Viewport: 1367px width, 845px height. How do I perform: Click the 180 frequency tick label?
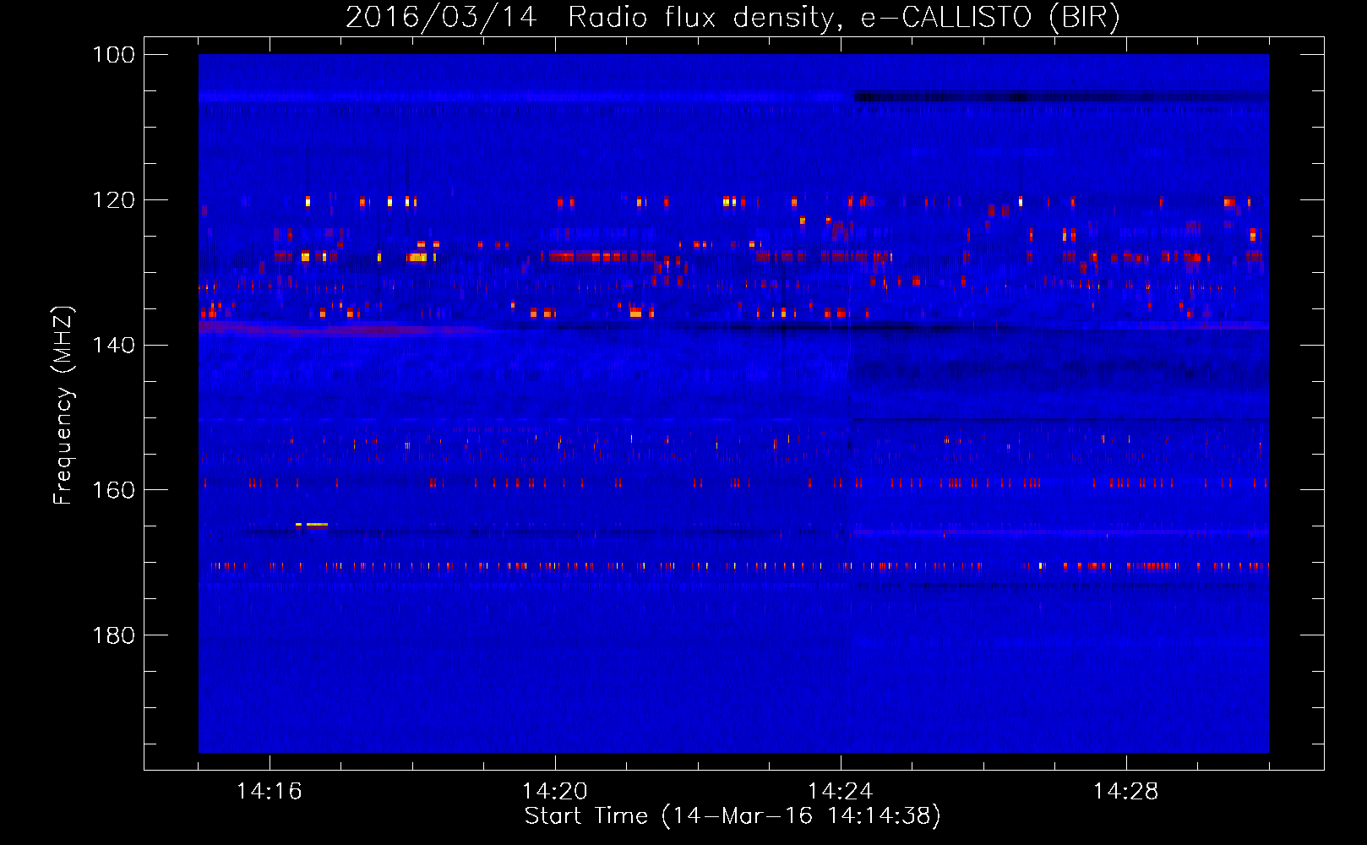(x=113, y=635)
